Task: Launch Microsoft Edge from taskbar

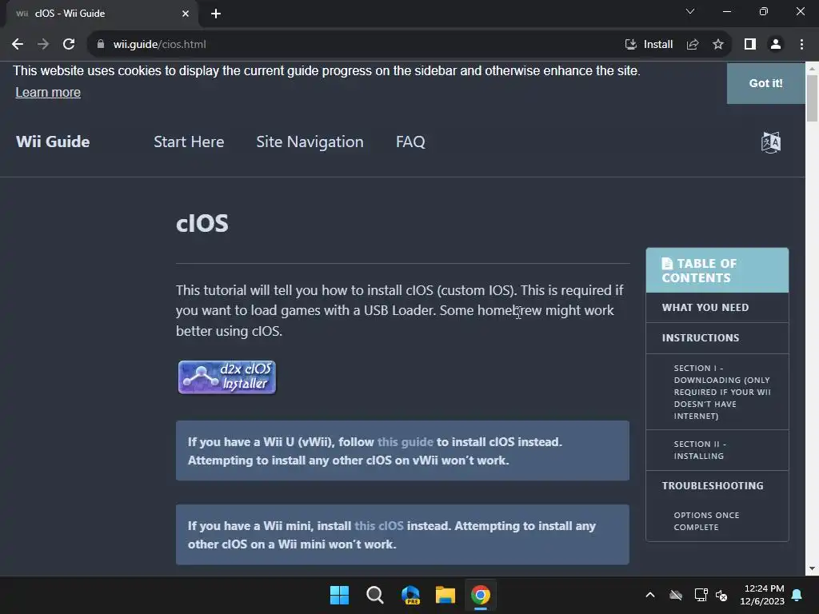Action: (x=410, y=595)
